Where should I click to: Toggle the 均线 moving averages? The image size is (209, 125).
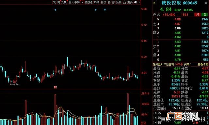pyautogui.click(x=97, y=2)
